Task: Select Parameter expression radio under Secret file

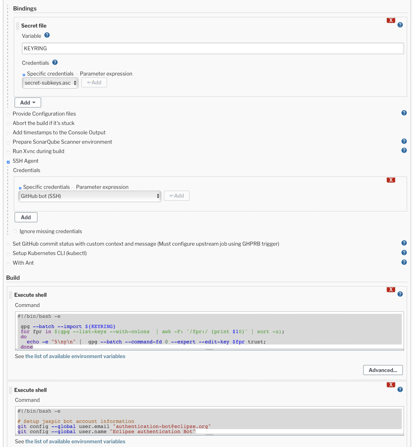Action: click(x=77, y=75)
